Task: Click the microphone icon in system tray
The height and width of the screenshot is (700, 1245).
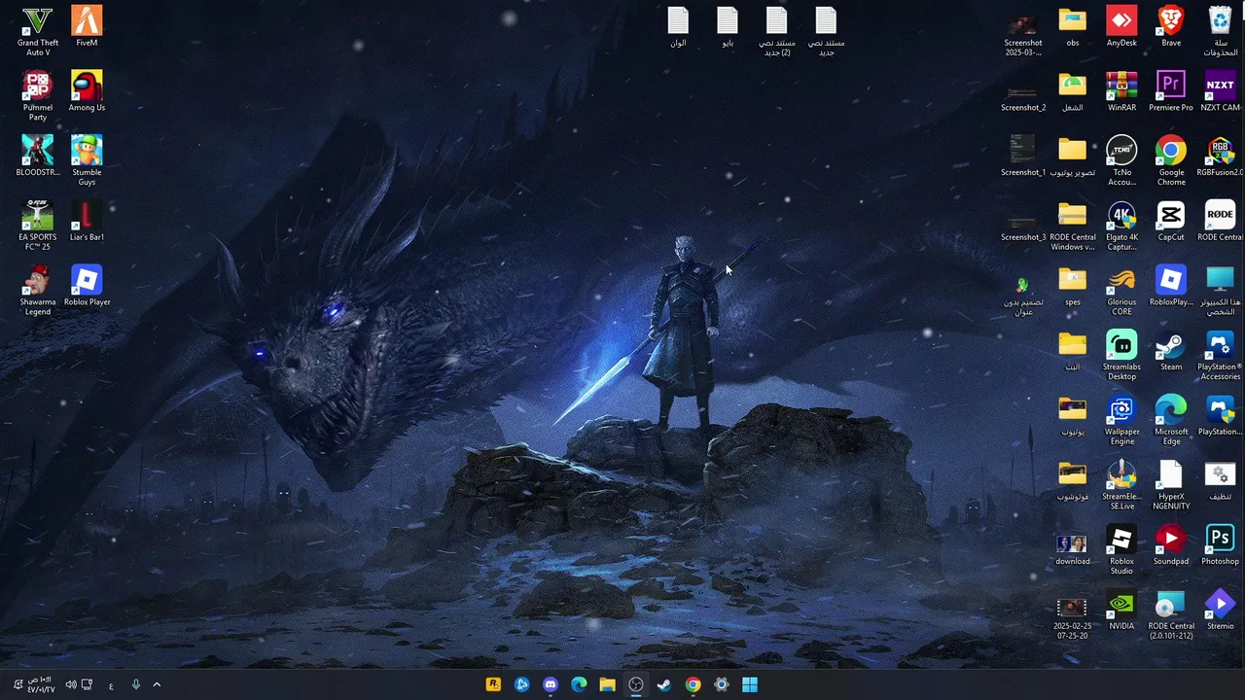Action: (135, 684)
